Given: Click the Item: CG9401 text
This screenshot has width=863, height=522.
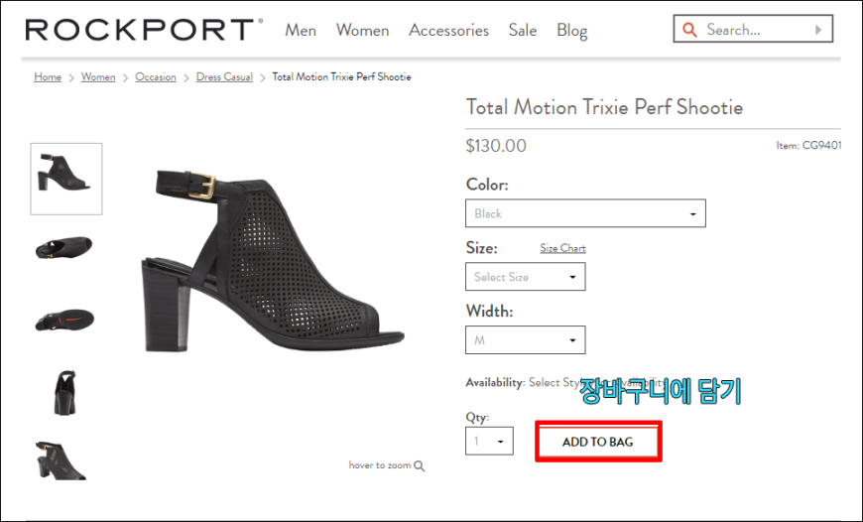Looking at the screenshot, I should (x=808, y=145).
